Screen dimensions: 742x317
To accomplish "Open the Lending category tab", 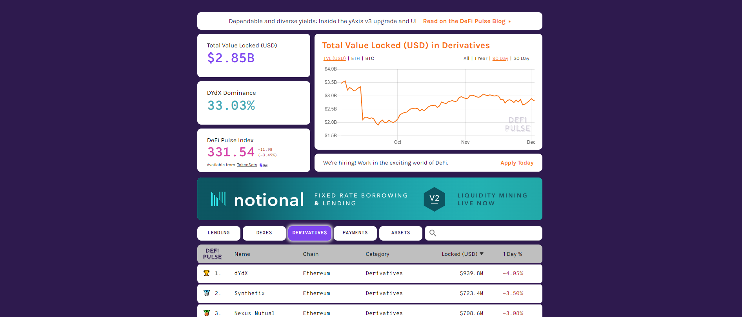I will (218, 233).
